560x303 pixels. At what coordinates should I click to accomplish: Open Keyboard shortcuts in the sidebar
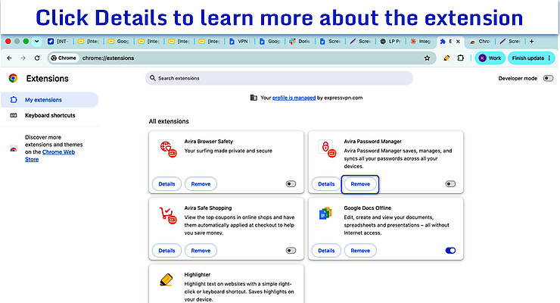(x=50, y=115)
